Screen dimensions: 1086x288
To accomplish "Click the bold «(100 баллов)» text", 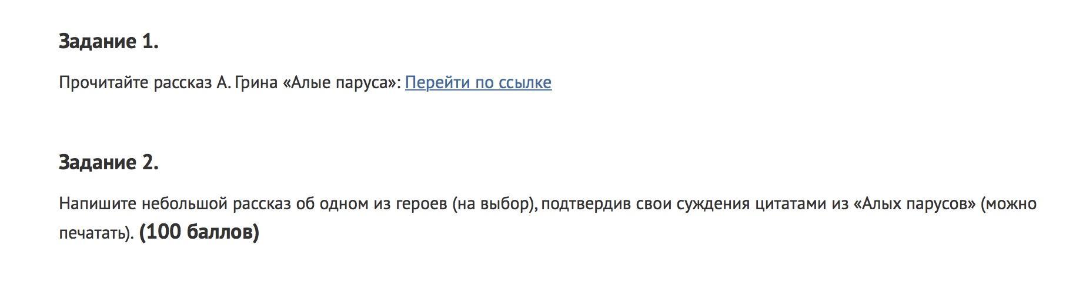I will click(x=199, y=233).
